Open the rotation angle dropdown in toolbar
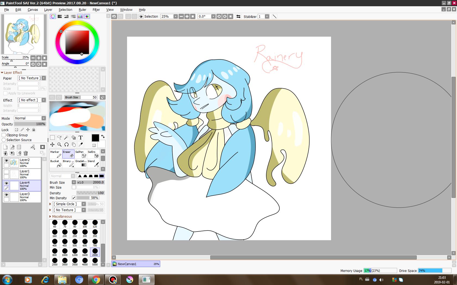The image size is (457, 285). 213,17
